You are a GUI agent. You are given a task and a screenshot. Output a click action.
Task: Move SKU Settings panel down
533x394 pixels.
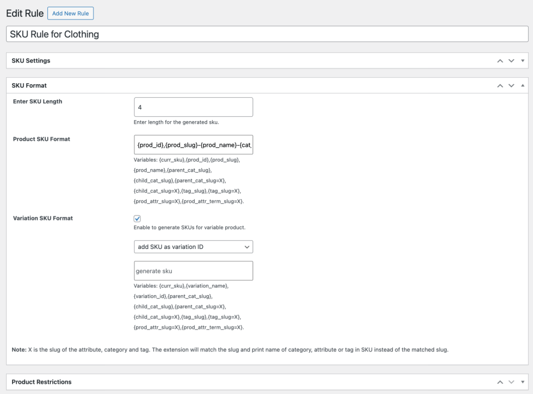click(511, 61)
